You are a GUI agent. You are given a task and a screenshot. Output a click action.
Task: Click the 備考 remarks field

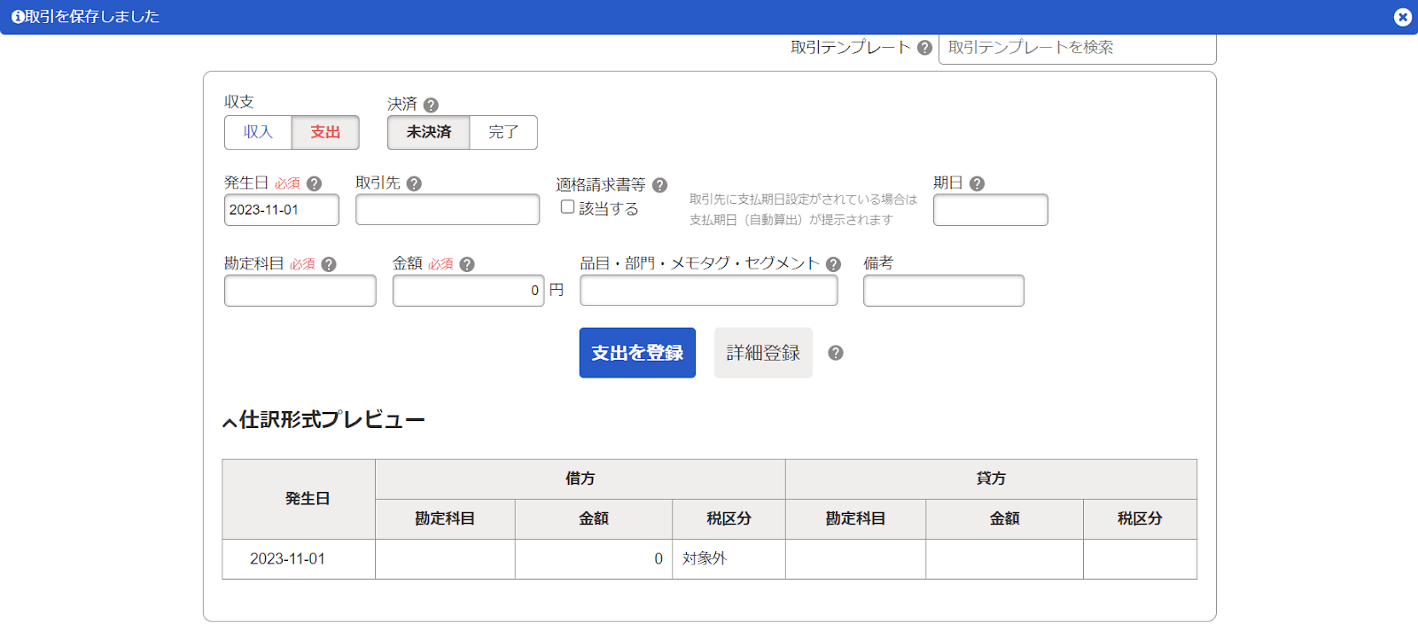944,291
